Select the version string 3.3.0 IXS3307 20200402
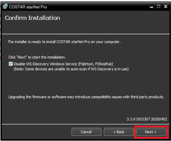Image resolution: width=171 pixels, height=141 pixels. [147, 119]
